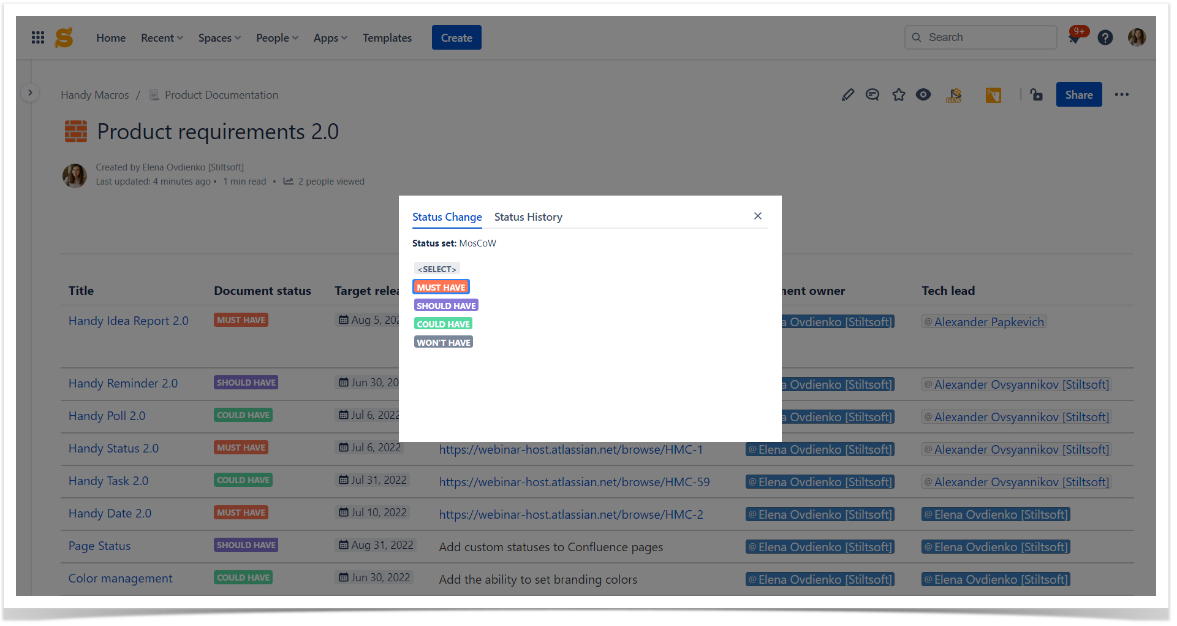This screenshot has height=626, width=1177.
Task: Click Aug 31, 2022 date for Page Status
Action: pos(376,545)
